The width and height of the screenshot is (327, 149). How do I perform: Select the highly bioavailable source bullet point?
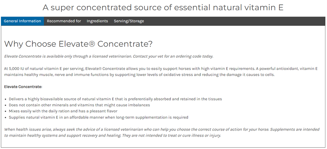(115, 99)
